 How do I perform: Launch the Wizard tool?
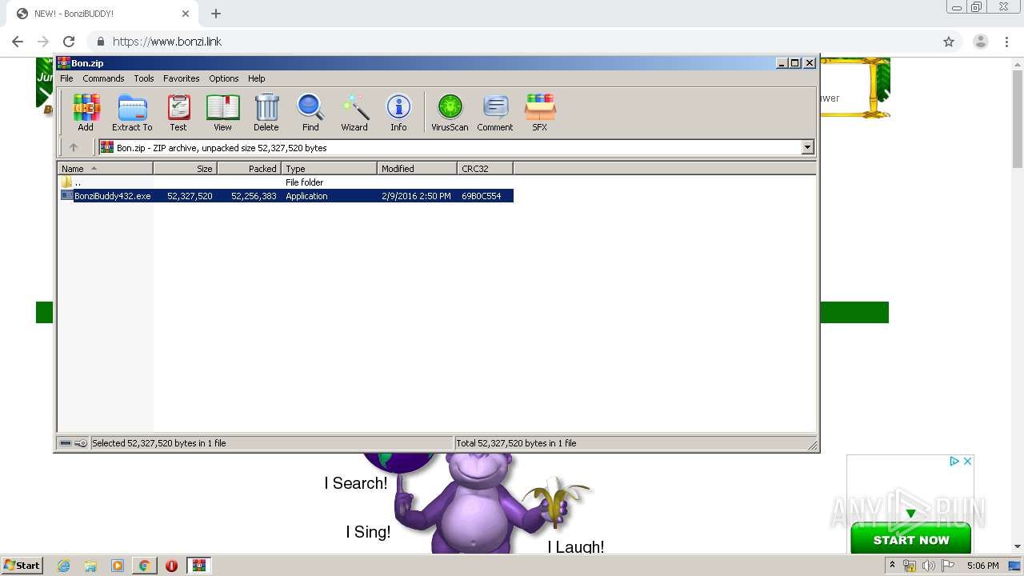[354, 112]
